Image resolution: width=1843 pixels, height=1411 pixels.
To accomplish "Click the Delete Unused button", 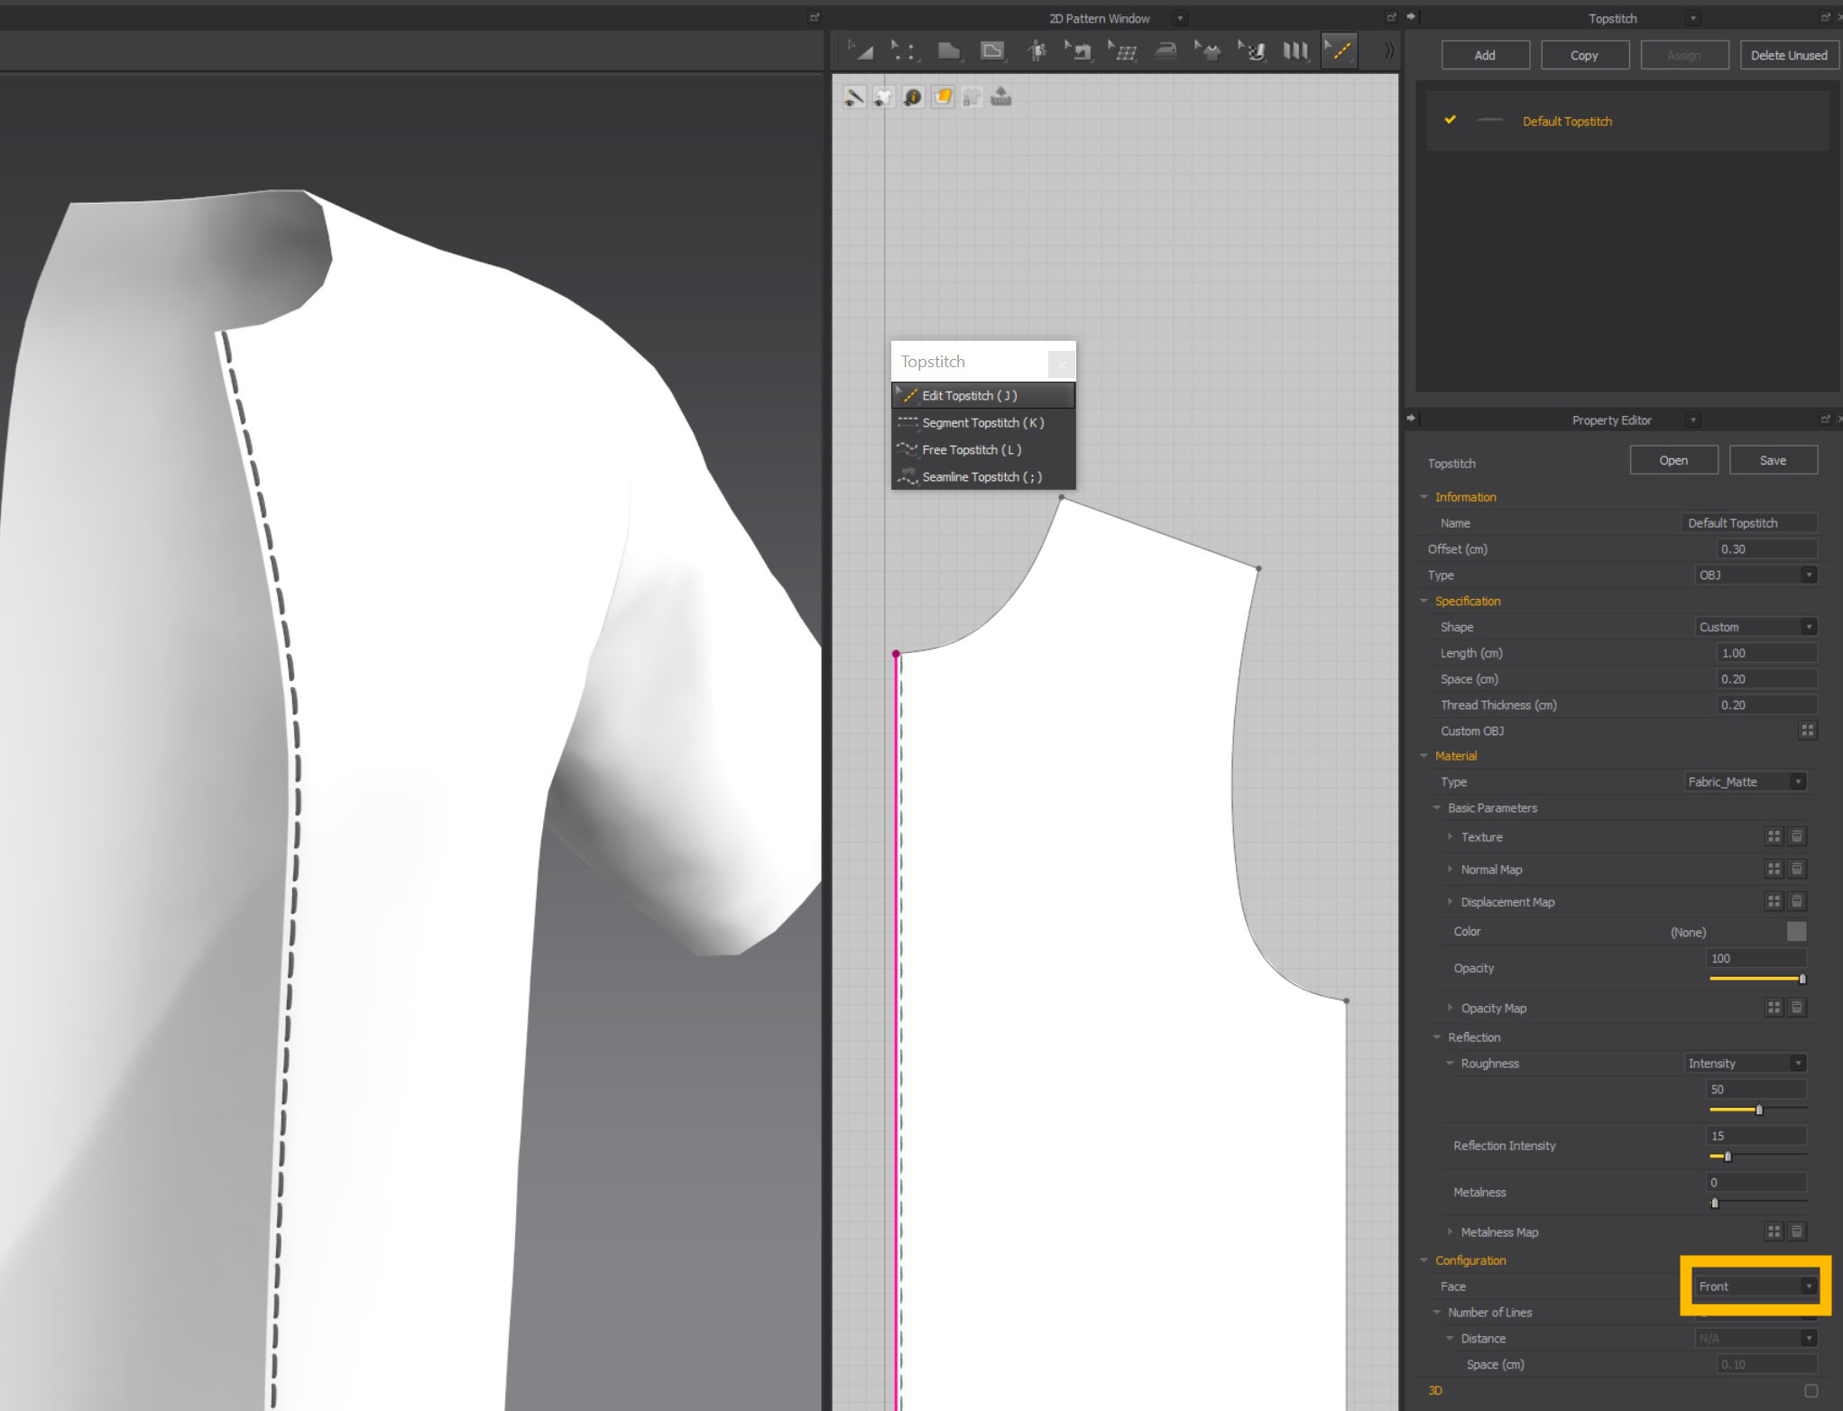I will 1788,55.
